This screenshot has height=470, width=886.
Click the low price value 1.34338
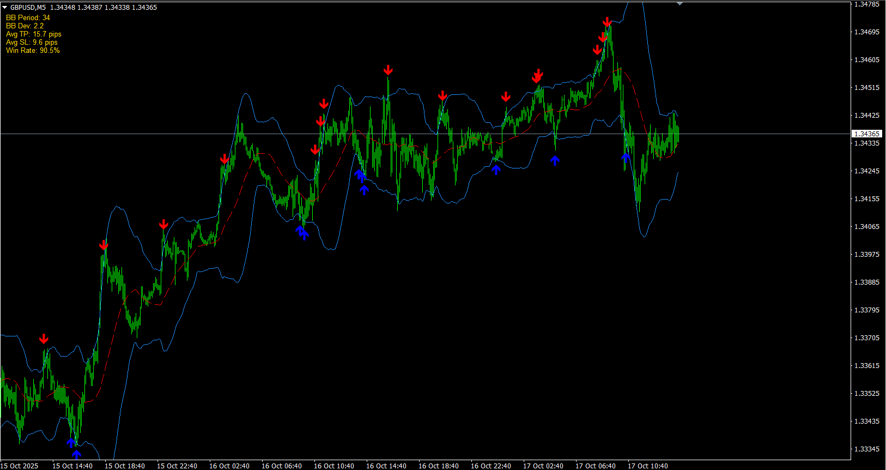[x=117, y=8]
